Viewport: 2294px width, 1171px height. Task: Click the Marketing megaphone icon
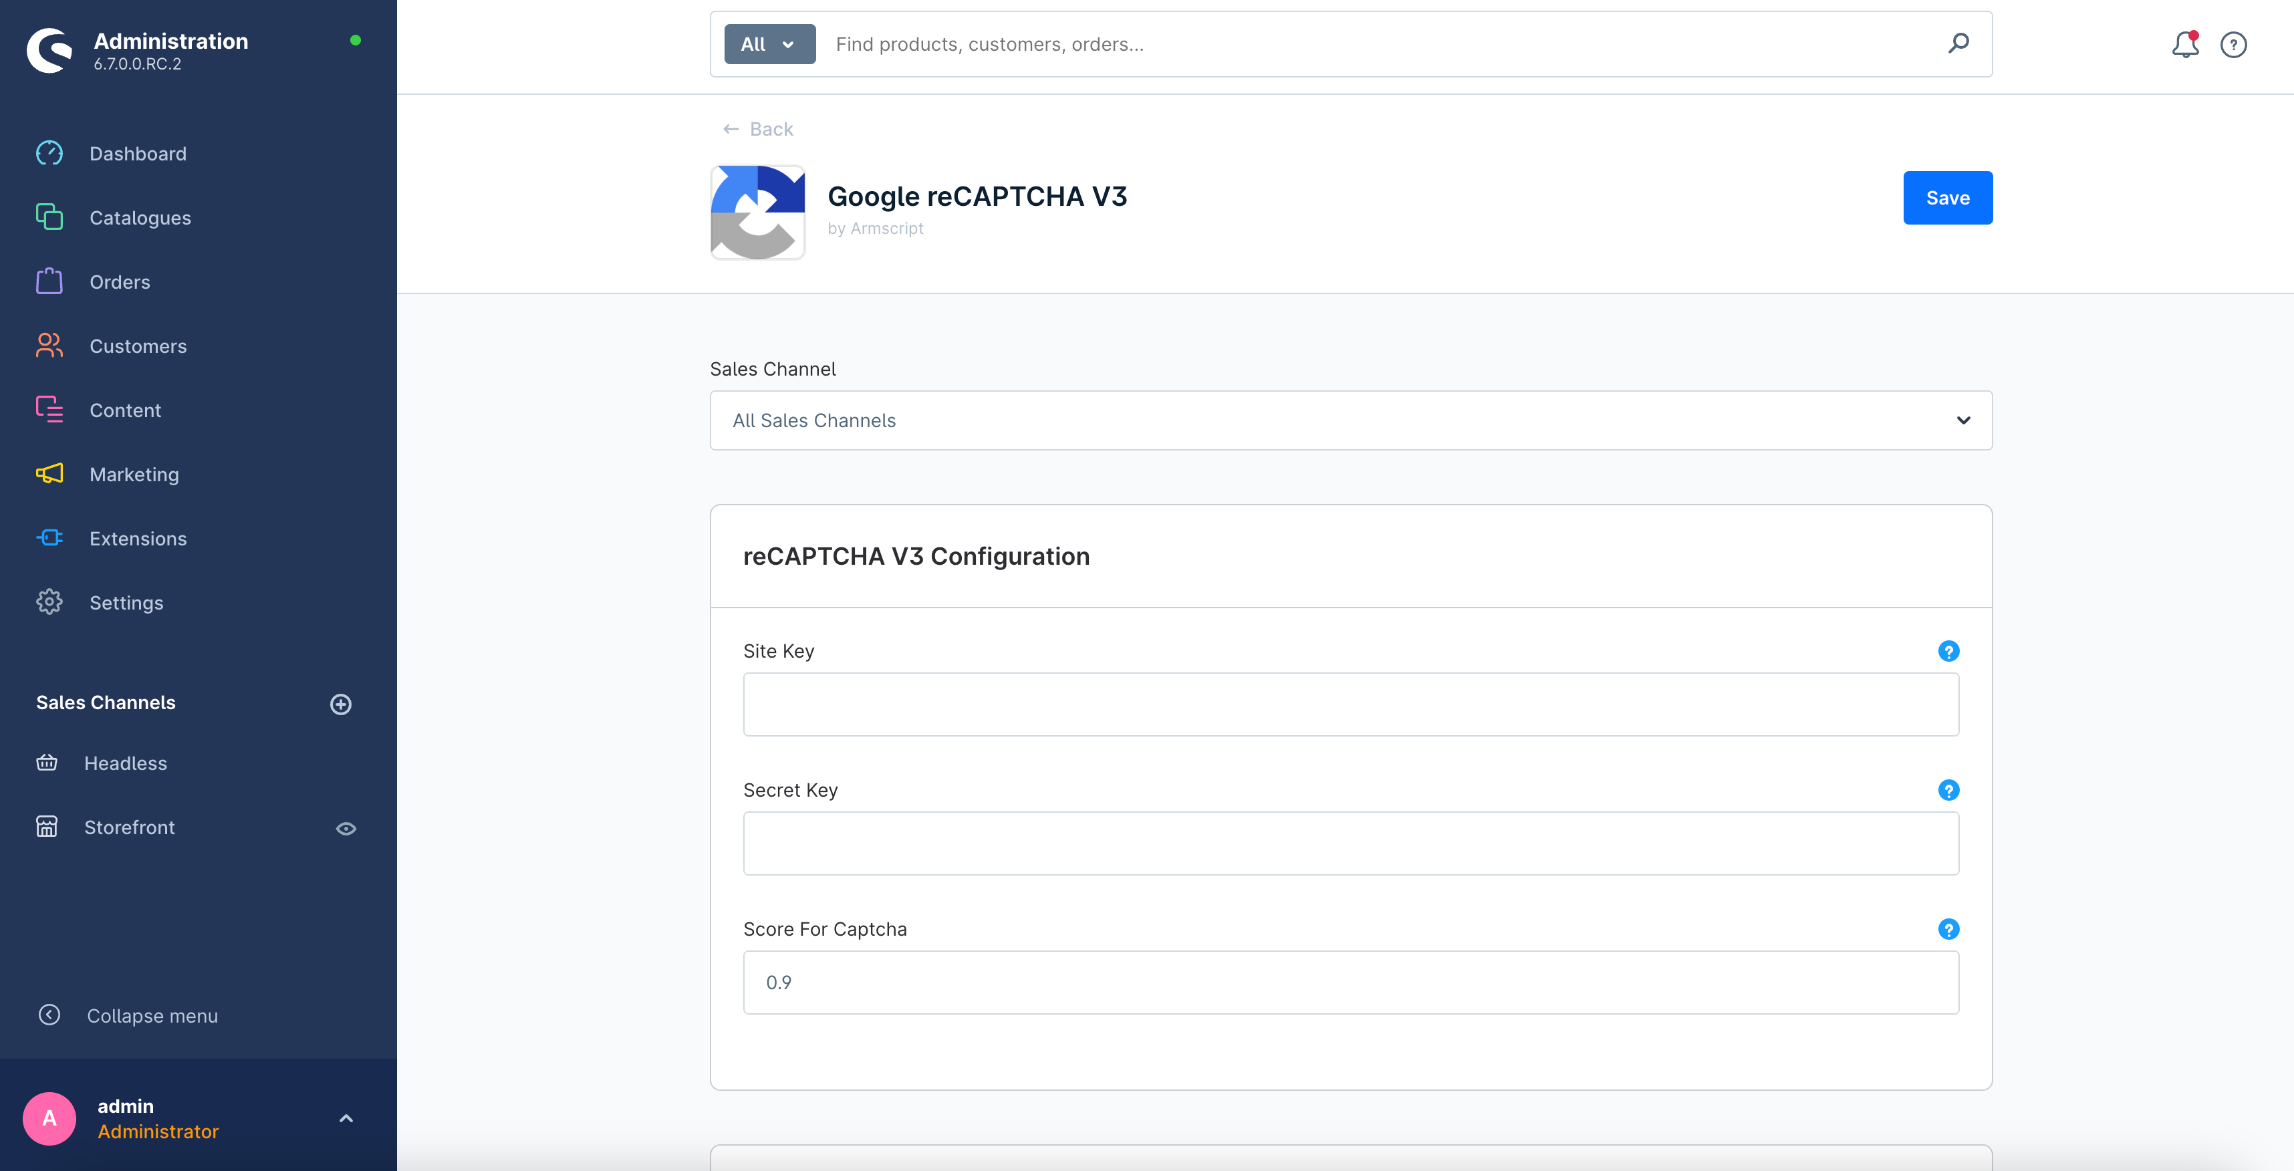(x=49, y=474)
